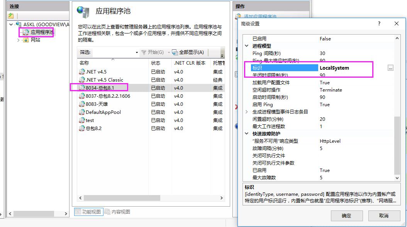This screenshot has width=407, height=227.
Task: Expand the 网站 tree node
Action: pyautogui.click(x=18, y=40)
